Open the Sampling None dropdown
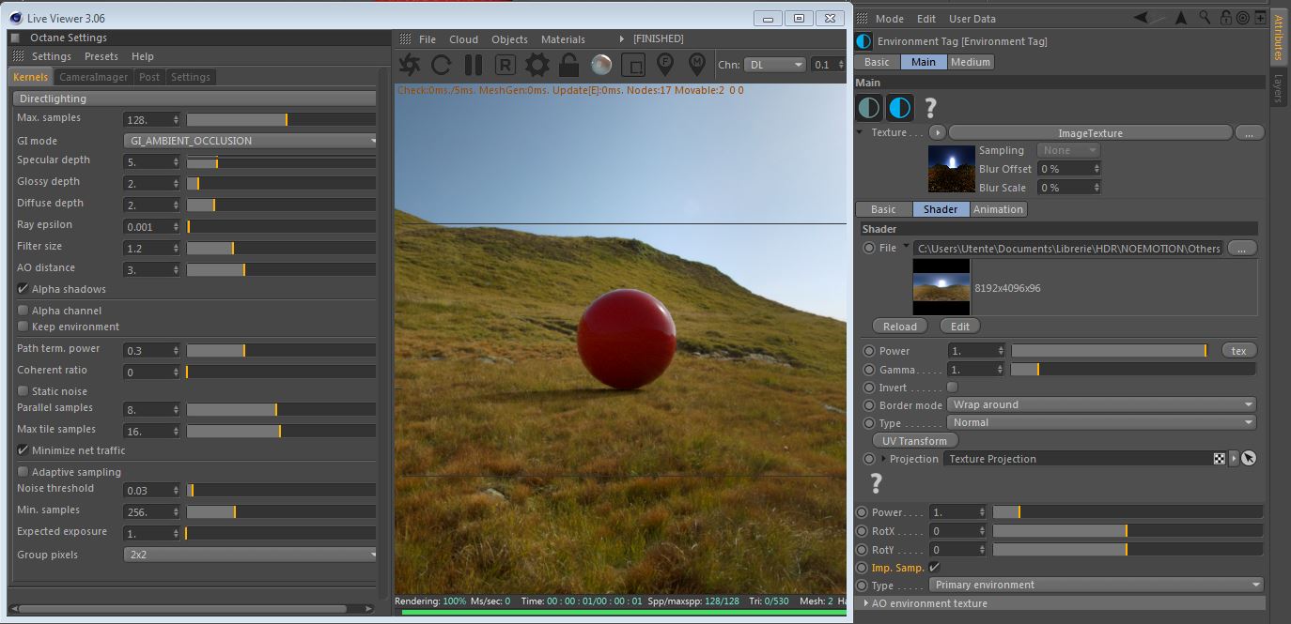 tap(1068, 150)
